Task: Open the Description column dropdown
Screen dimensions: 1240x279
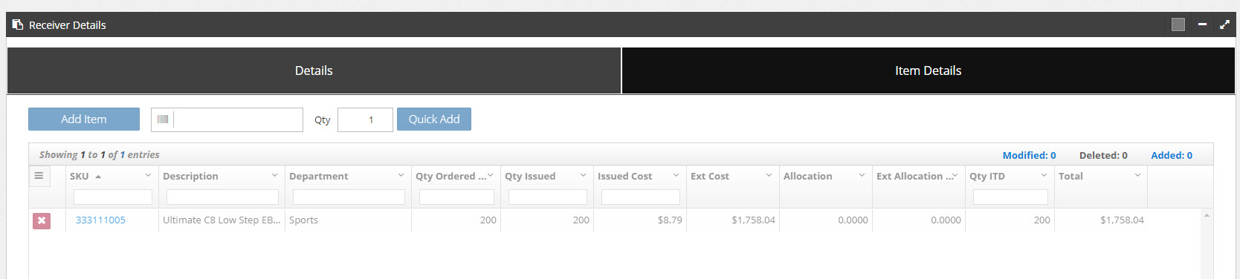Action: 274,176
